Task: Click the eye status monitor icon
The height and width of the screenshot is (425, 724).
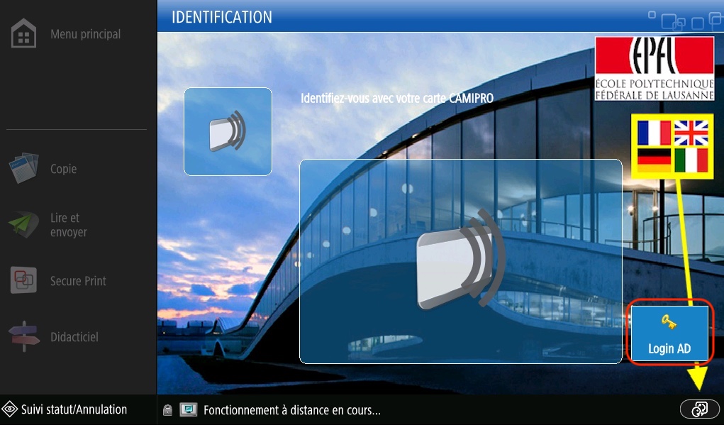Action: 10,409
